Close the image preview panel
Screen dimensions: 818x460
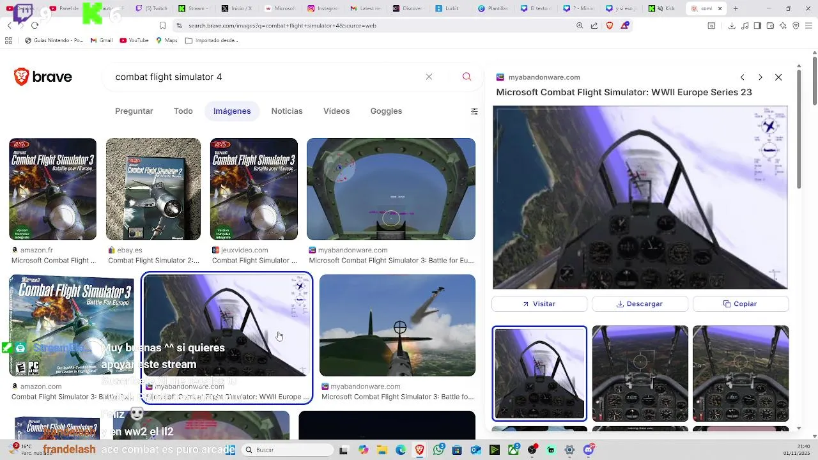pos(778,77)
